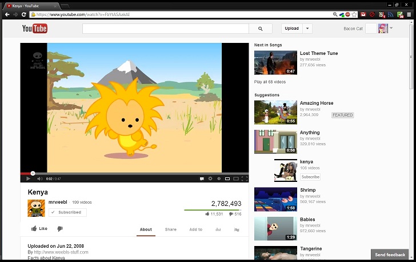This screenshot has height=262, width=416.
Task: Open the green checkmark extension icon
Action: click(400, 15)
